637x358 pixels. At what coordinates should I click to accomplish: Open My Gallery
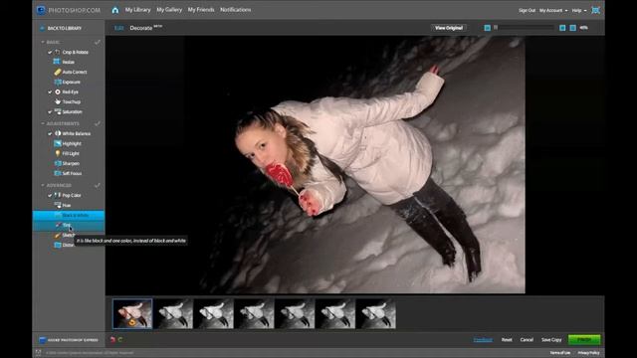tap(169, 10)
